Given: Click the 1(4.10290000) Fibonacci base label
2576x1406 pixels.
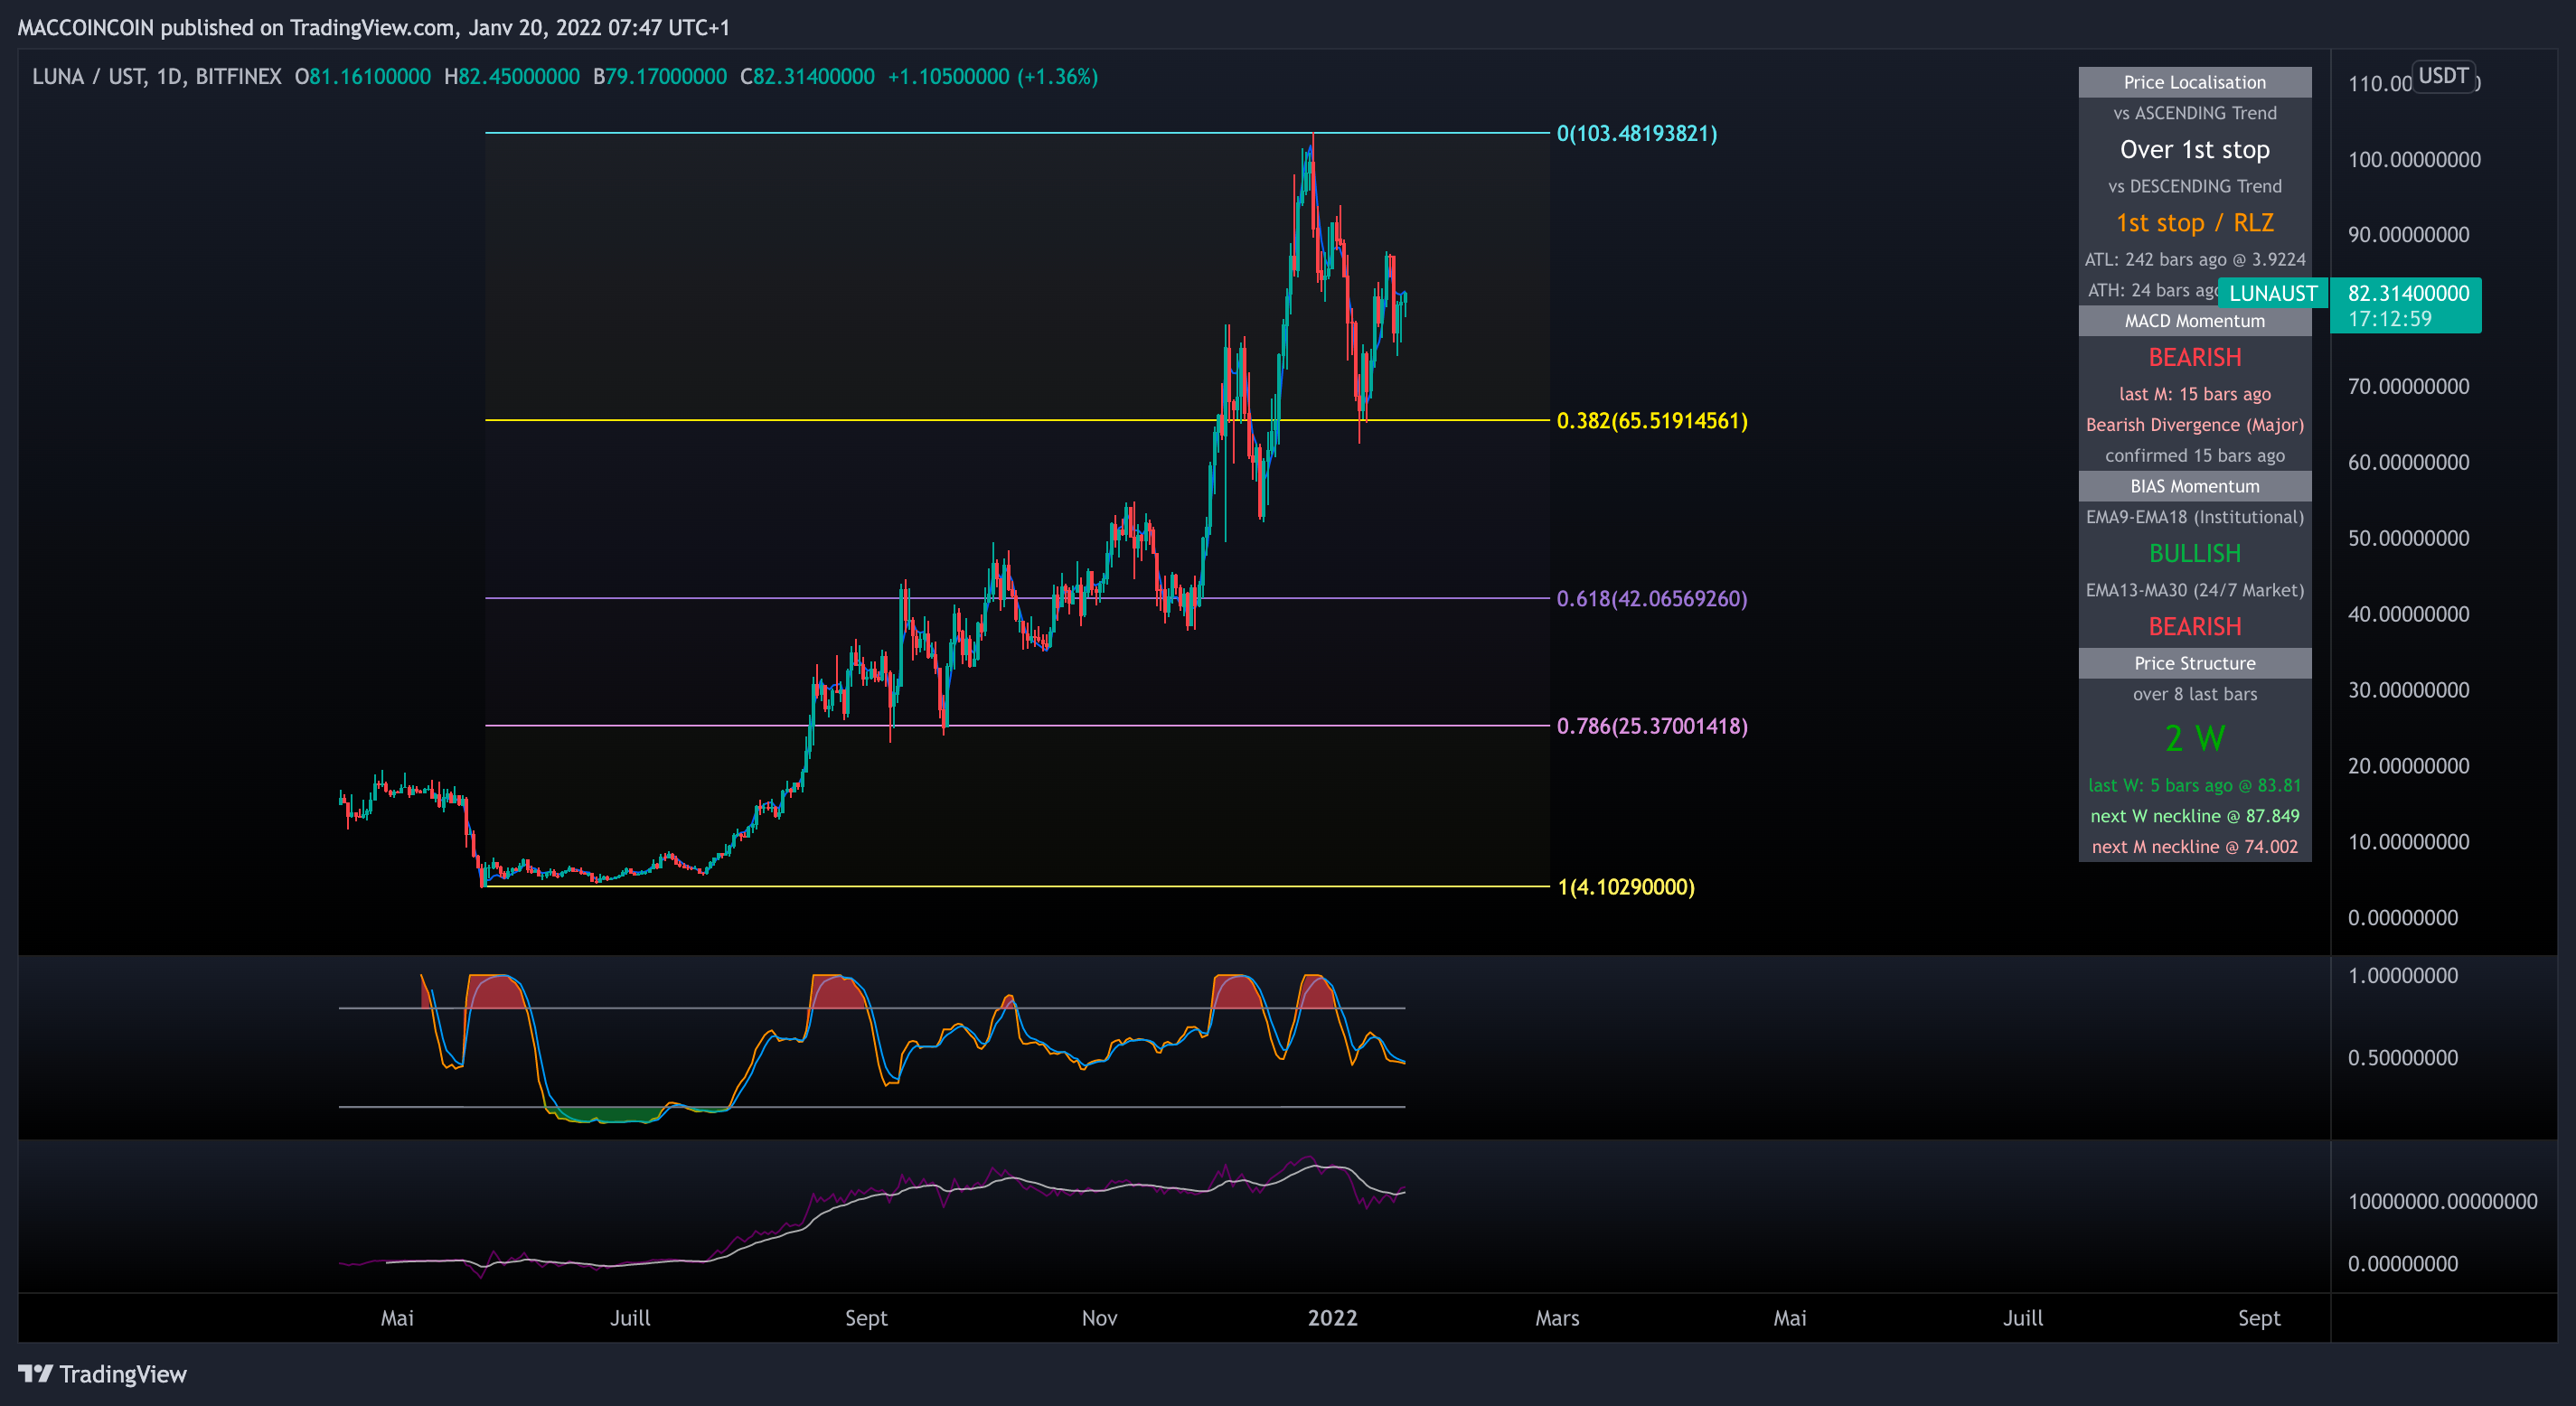Looking at the screenshot, I should pos(1625,887).
